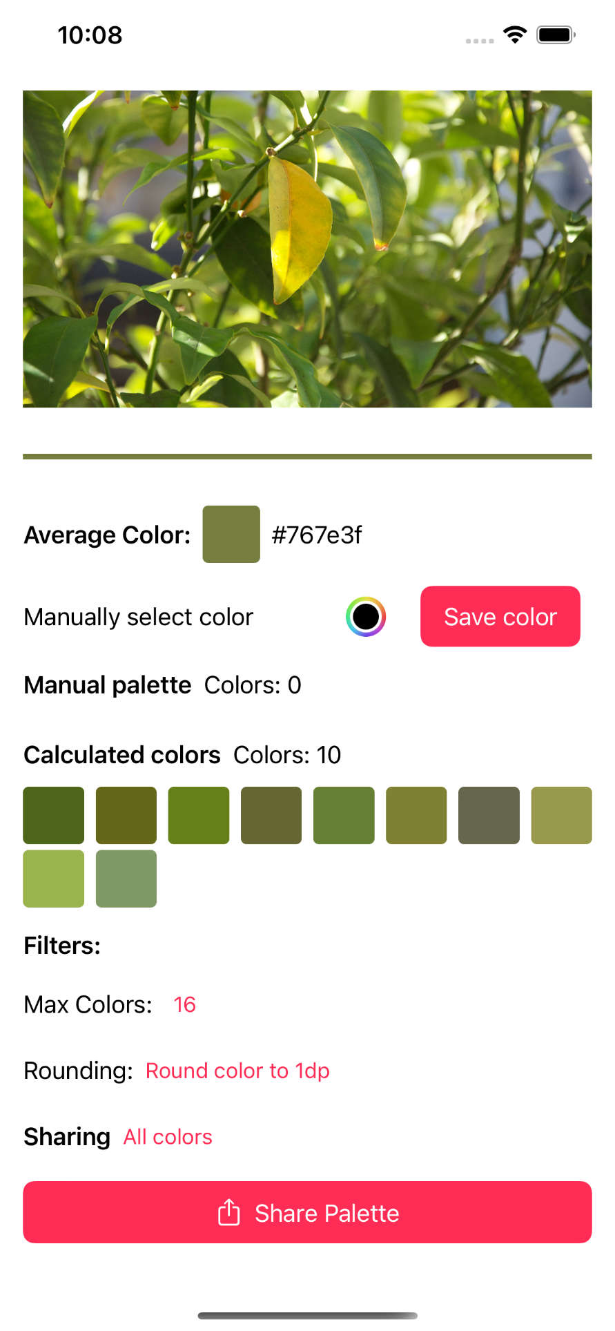Tap the olive average color bar

click(x=307, y=456)
